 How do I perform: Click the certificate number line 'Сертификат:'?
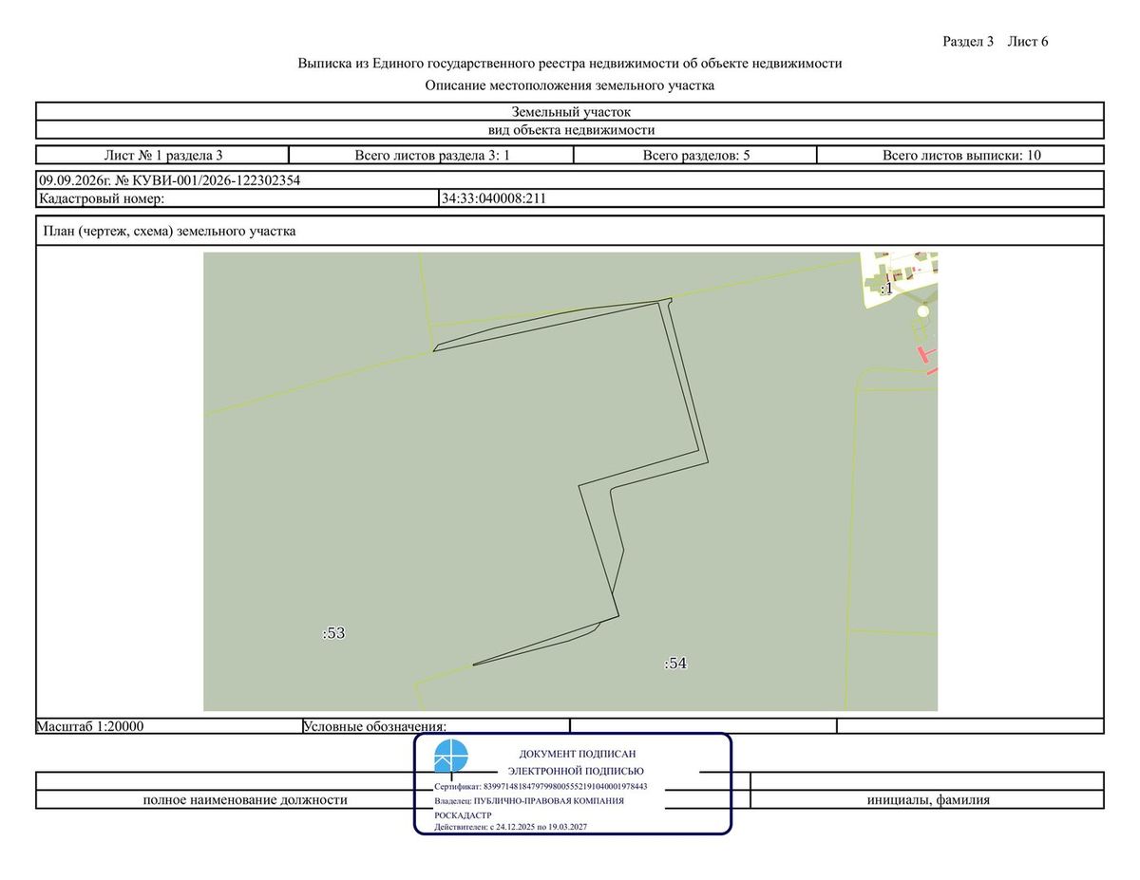(541, 787)
